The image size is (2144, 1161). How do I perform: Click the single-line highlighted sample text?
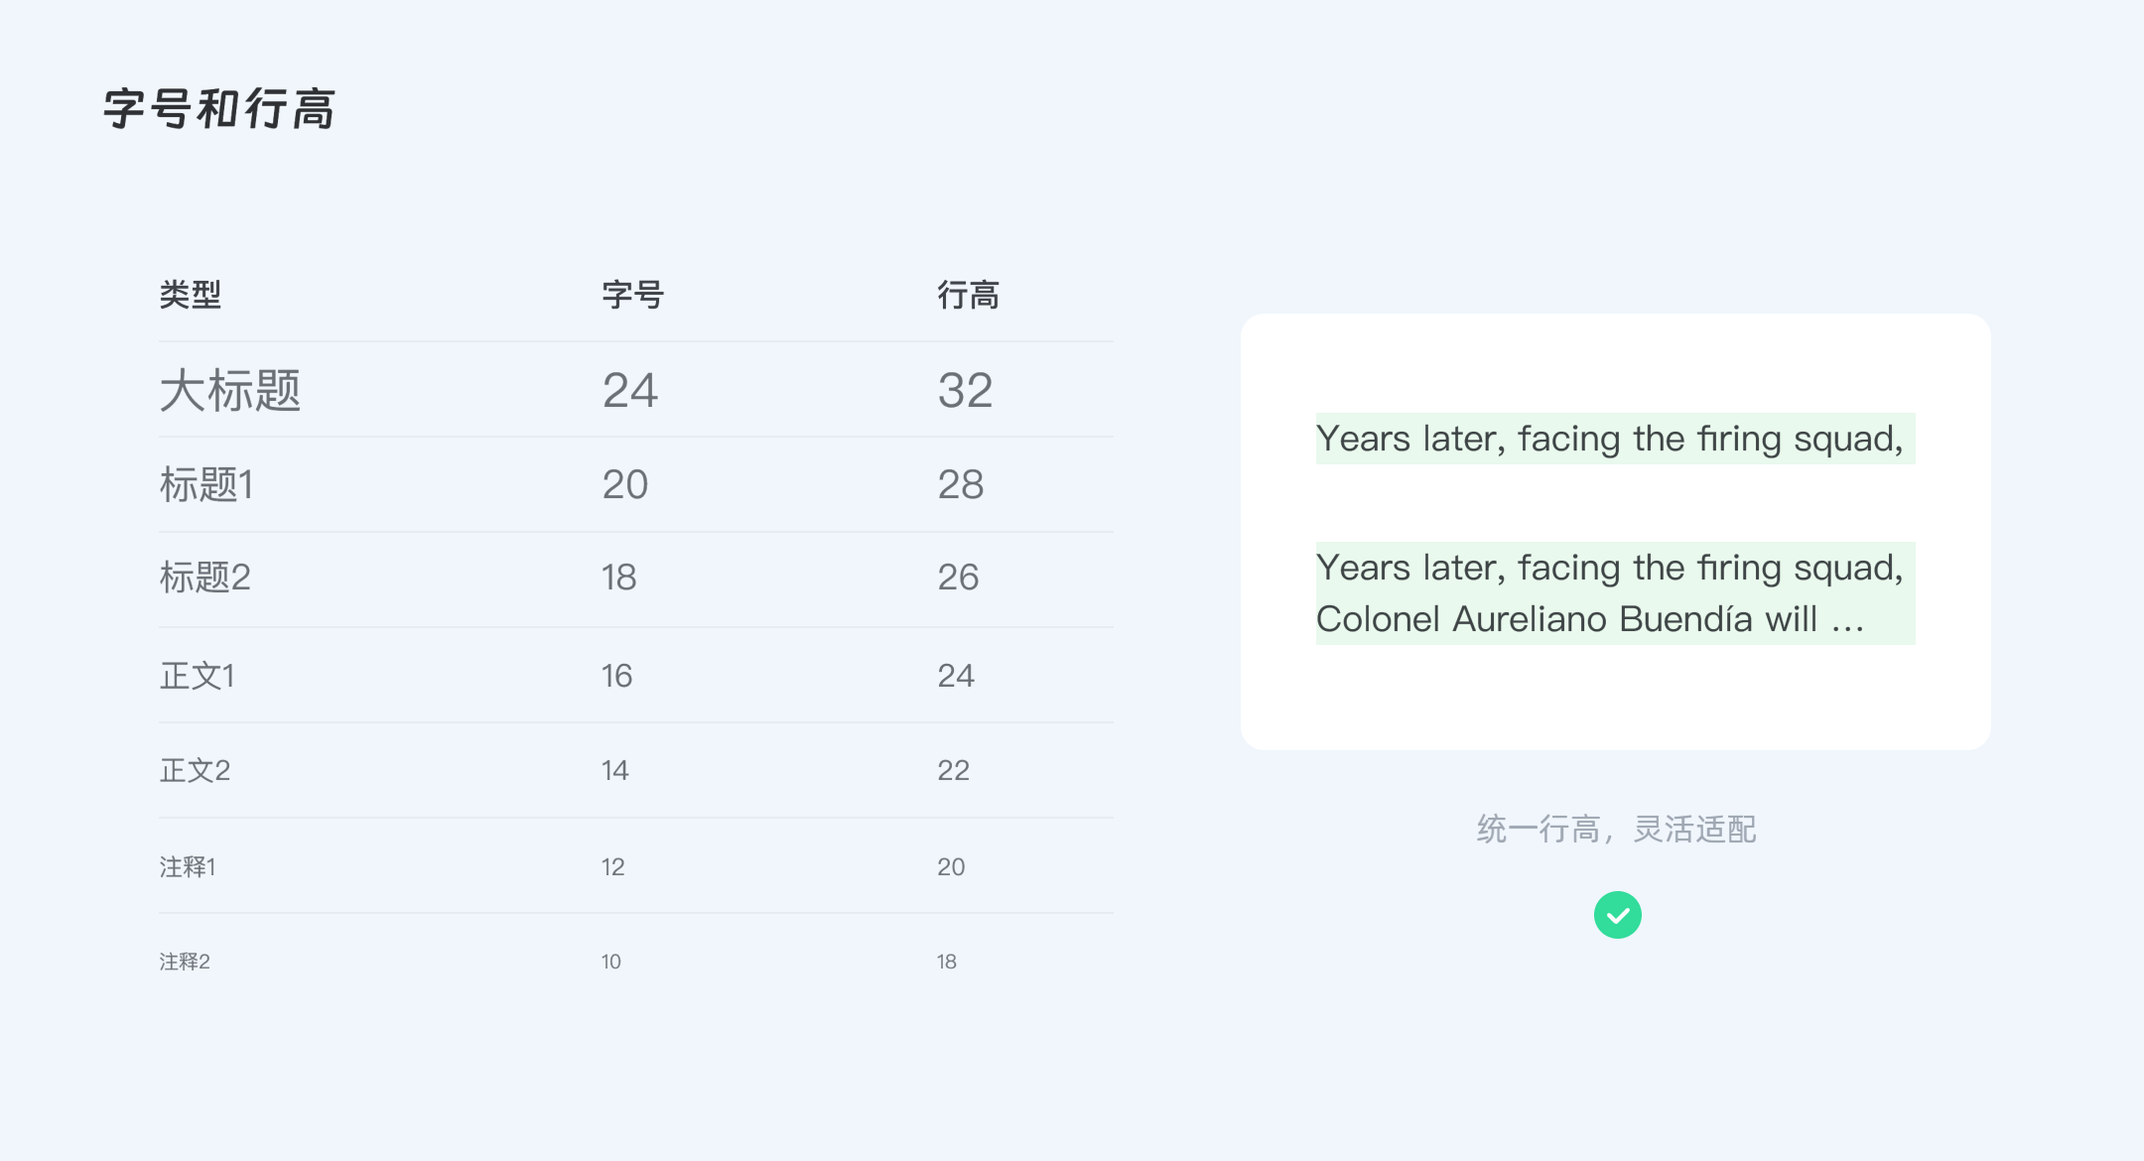1615,439
